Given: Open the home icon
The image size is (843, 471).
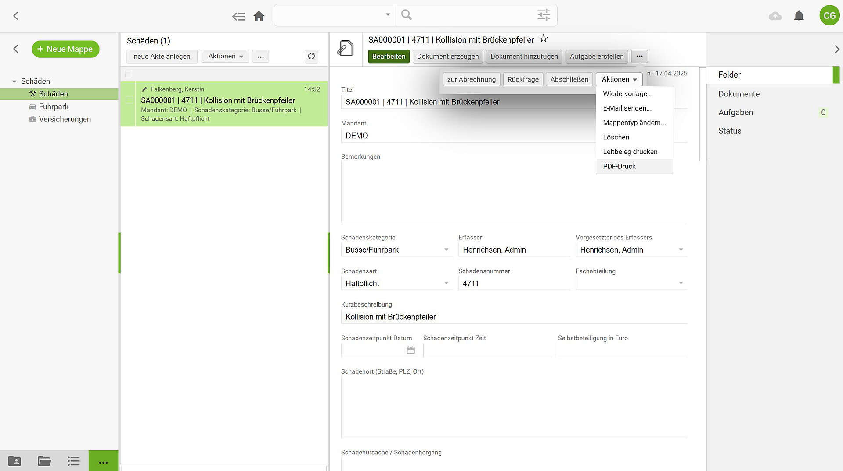Looking at the screenshot, I should pyautogui.click(x=259, y=16).
